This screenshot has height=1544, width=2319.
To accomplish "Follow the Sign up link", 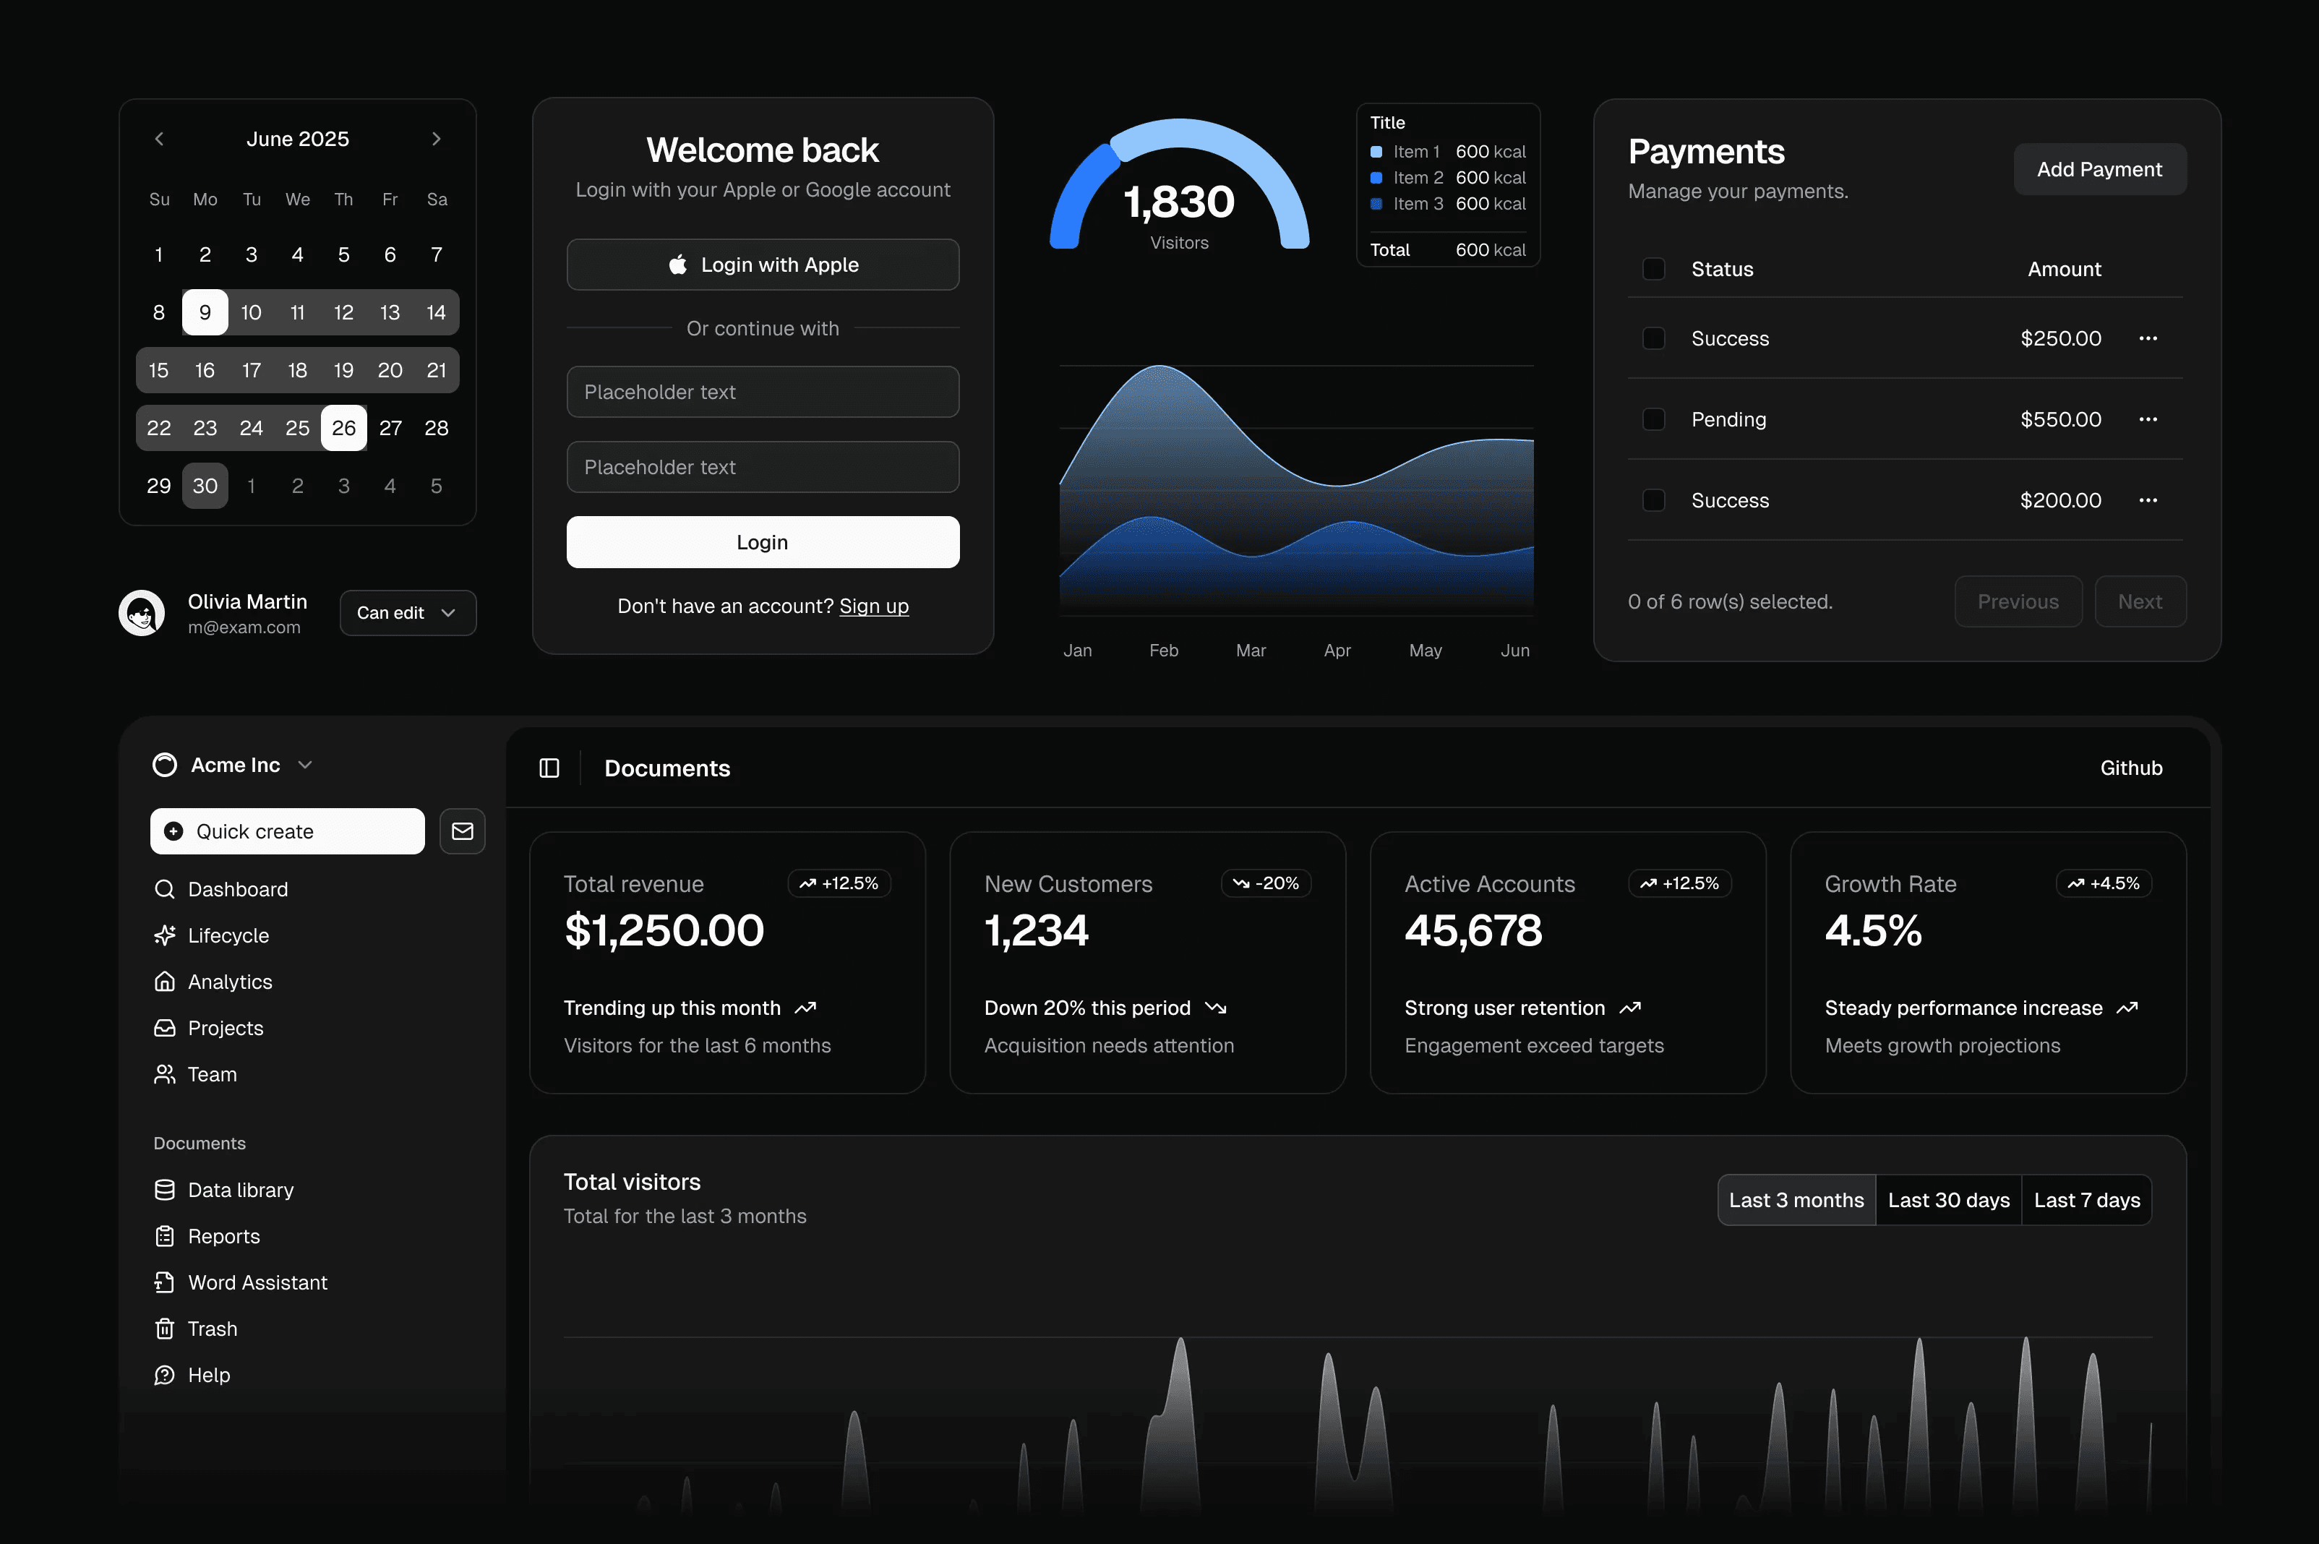I will point(873,606).
